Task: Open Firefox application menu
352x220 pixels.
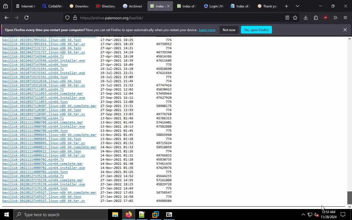Action: [x=345, y=18]
